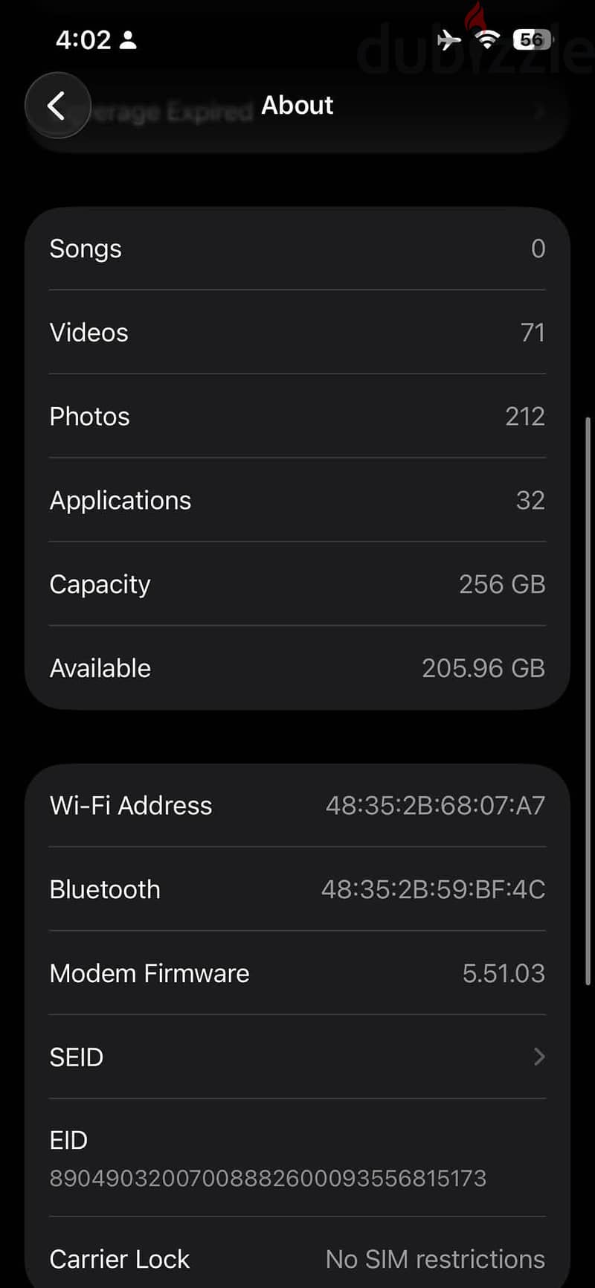This screenshot has height=1288, width=595.
Task: Tap the back arrow button
Action: (58, 106)
